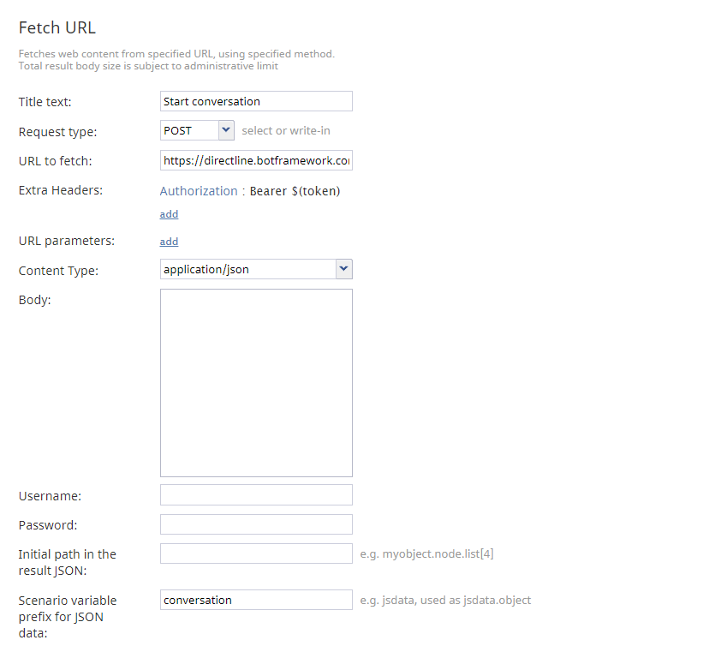Select the application/json Content Type box
703x652 pixels.
click(247, 269)
